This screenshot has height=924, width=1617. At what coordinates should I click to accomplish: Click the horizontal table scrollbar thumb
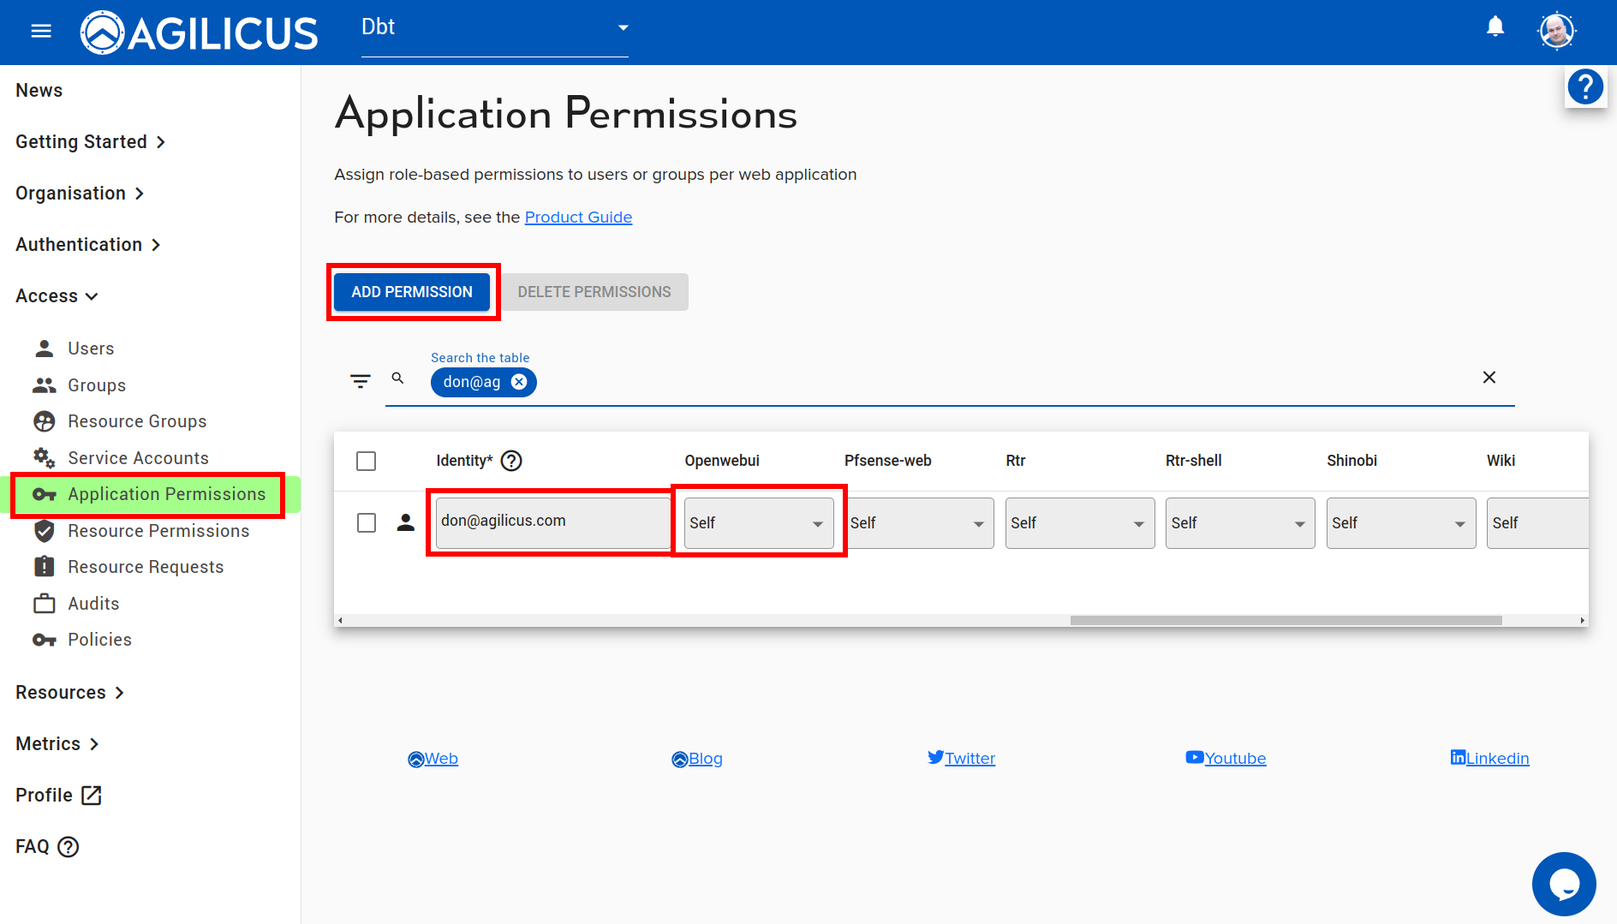[1285, 620]
